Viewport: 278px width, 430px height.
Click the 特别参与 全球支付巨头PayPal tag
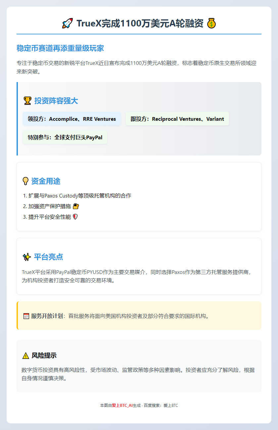point(65,137)
